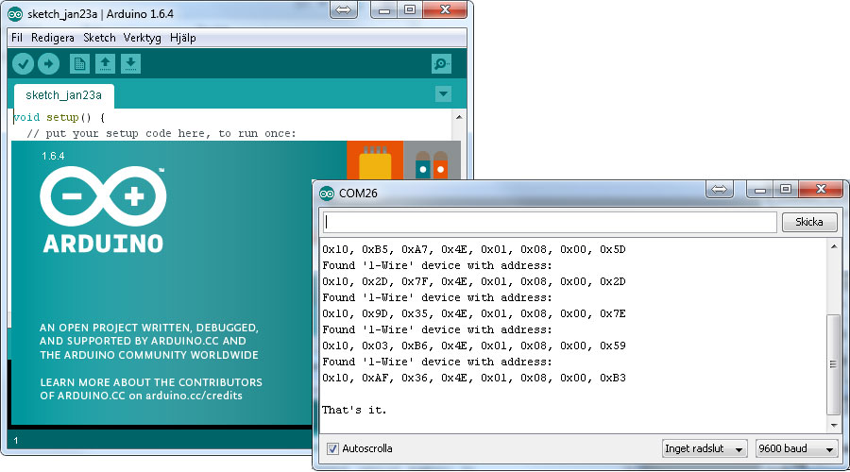The width and height of the screenshot is (850, 472).
Task: Click the "That's it." output line
Action: click(354, 411)
